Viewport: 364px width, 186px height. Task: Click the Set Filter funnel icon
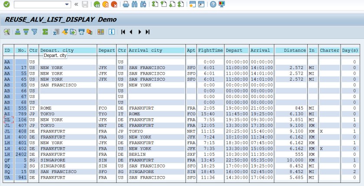(x=34, y=32)
